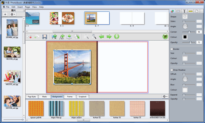
Task: Switch to the Scrapbook tab
Action: [82, 97]
